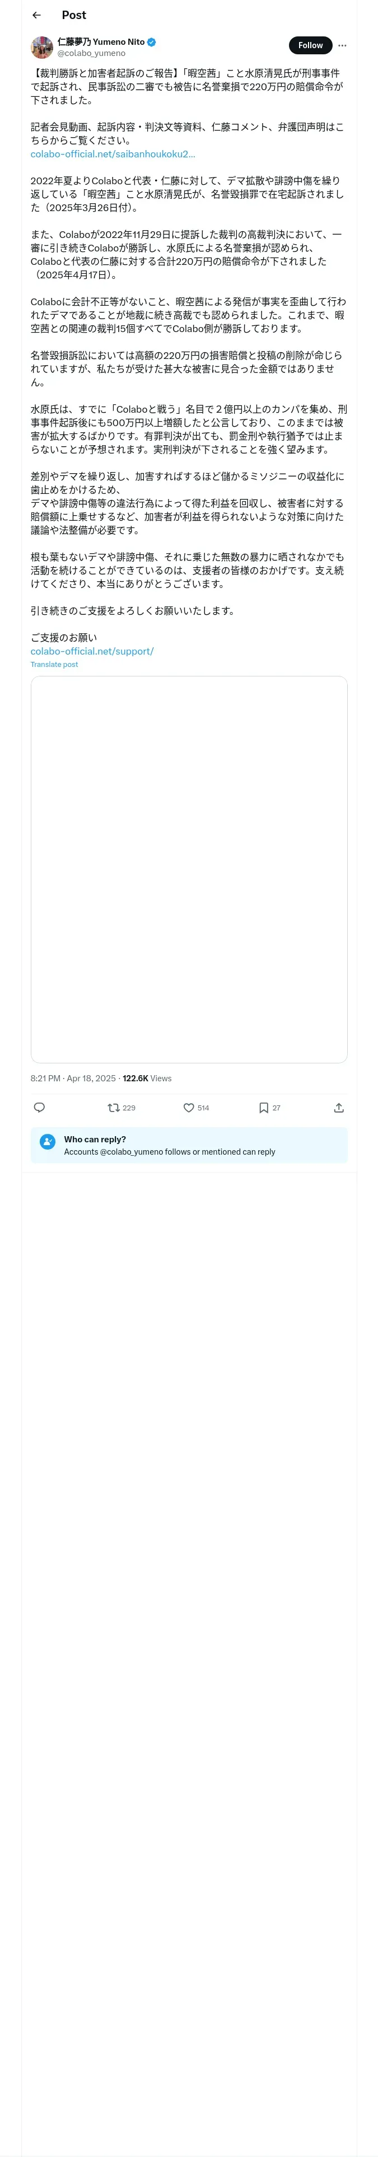Like the post with the heart icon
378x2157 pixels.
pos(189,1107)
